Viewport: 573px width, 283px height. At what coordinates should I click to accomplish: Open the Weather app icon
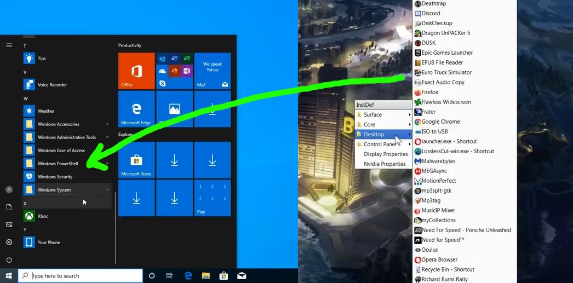(29, 111)
